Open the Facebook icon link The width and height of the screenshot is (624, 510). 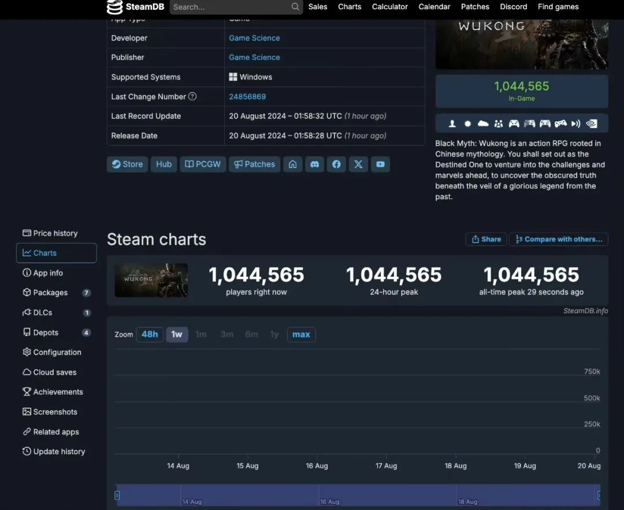pos(336,164)
